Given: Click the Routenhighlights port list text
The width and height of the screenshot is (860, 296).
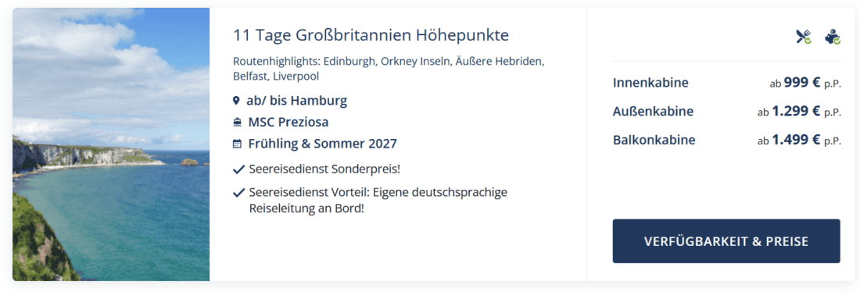Looking at the screenshot, I should tap(389, 69).
